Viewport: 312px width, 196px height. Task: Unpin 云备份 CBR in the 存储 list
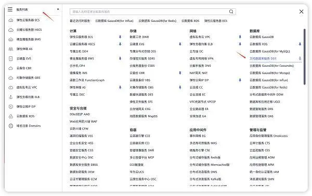tap(180, 73)
